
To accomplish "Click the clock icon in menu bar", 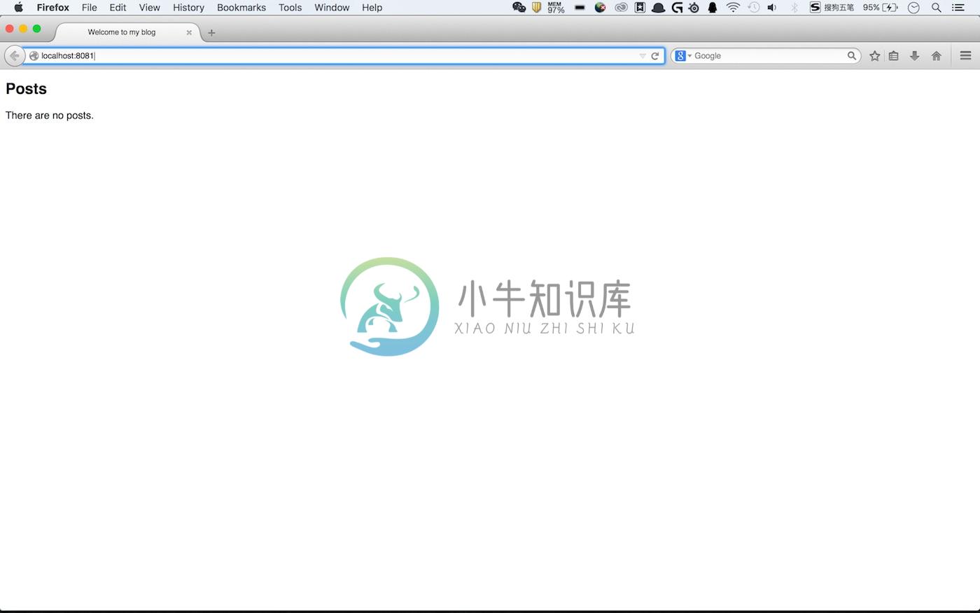I will (913, 8).
